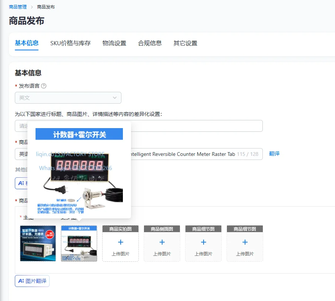This screenshot has width=335, height=301.
Task: Delete the second product image with trash icon
Action: click(81, 258)
